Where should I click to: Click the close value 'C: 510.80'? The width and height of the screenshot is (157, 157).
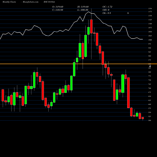[57, 10]
